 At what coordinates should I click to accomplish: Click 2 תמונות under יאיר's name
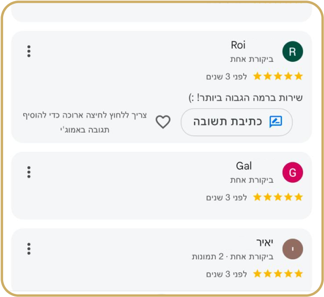coord(207,257)
